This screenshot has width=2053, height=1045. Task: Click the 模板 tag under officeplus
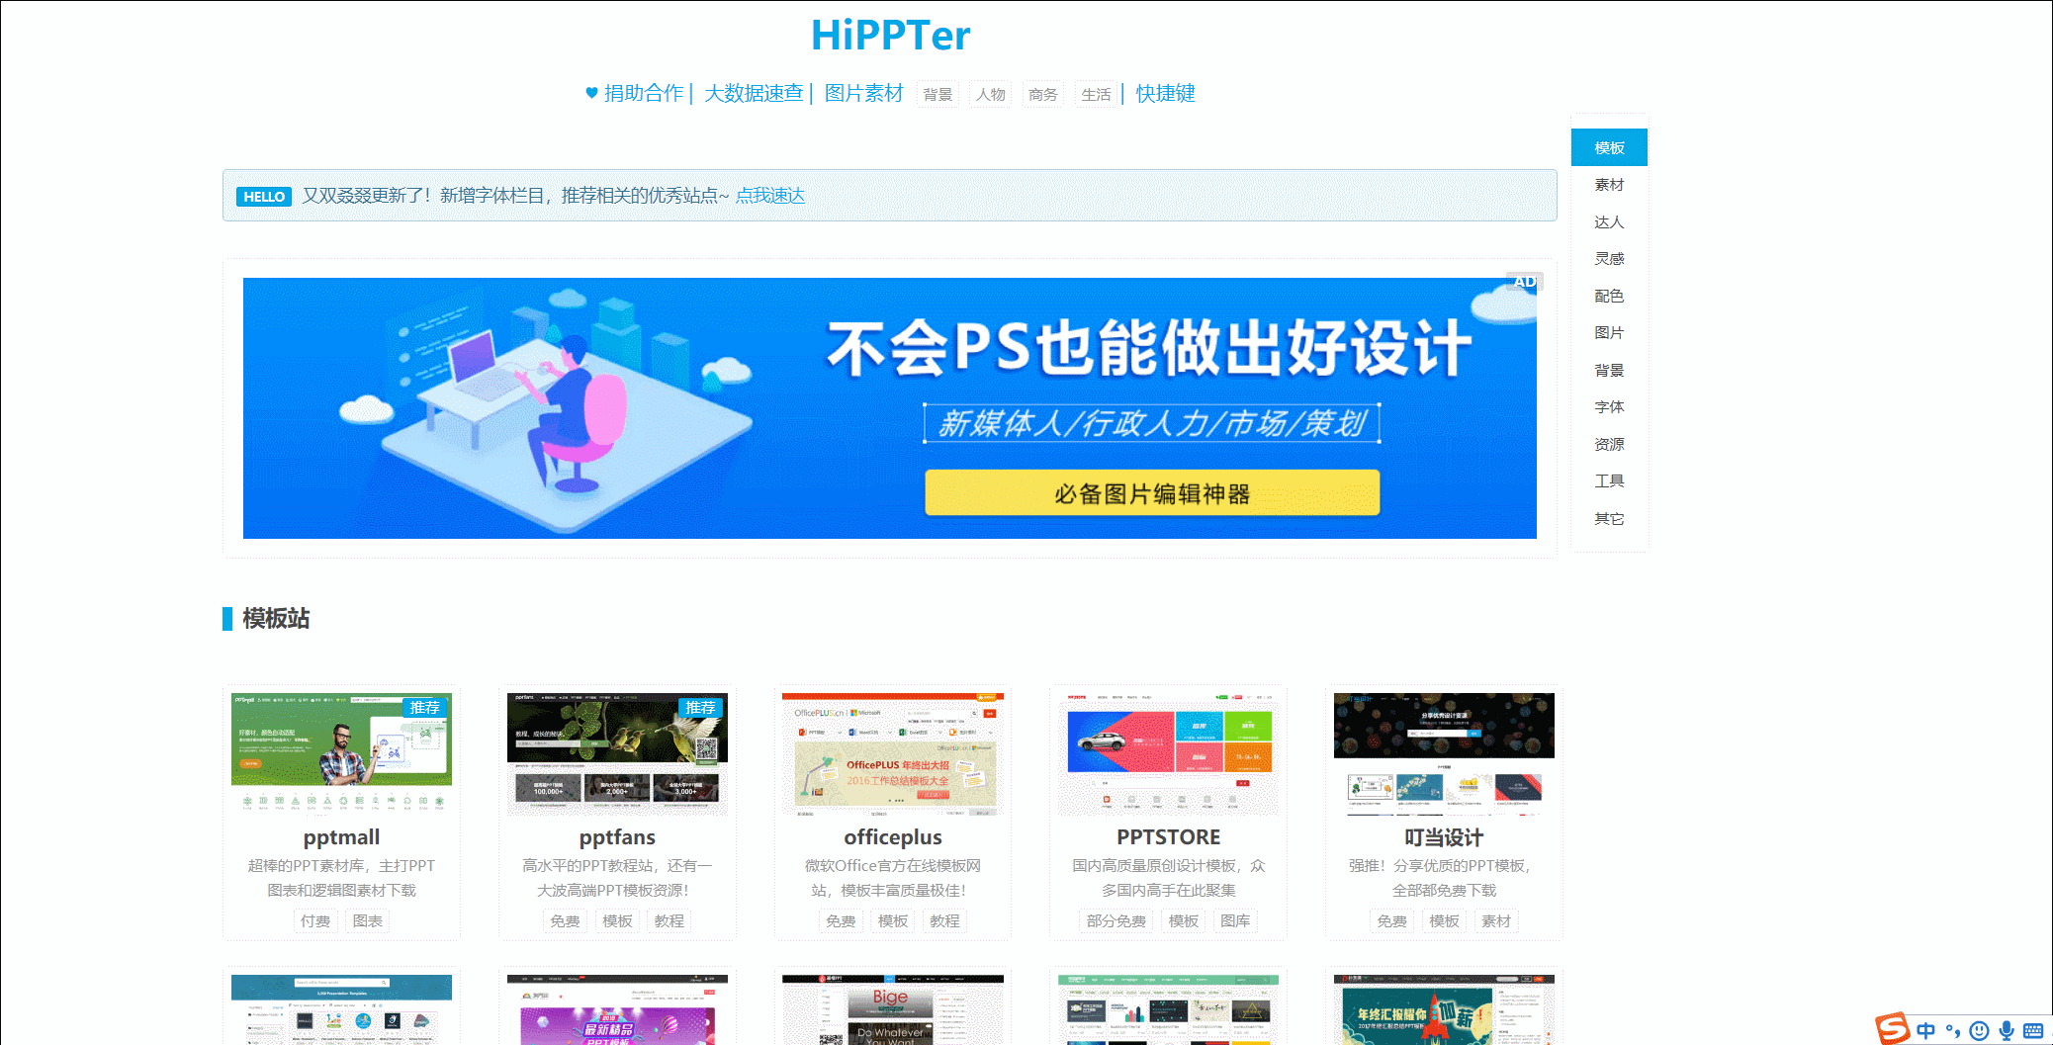point(893,921)
